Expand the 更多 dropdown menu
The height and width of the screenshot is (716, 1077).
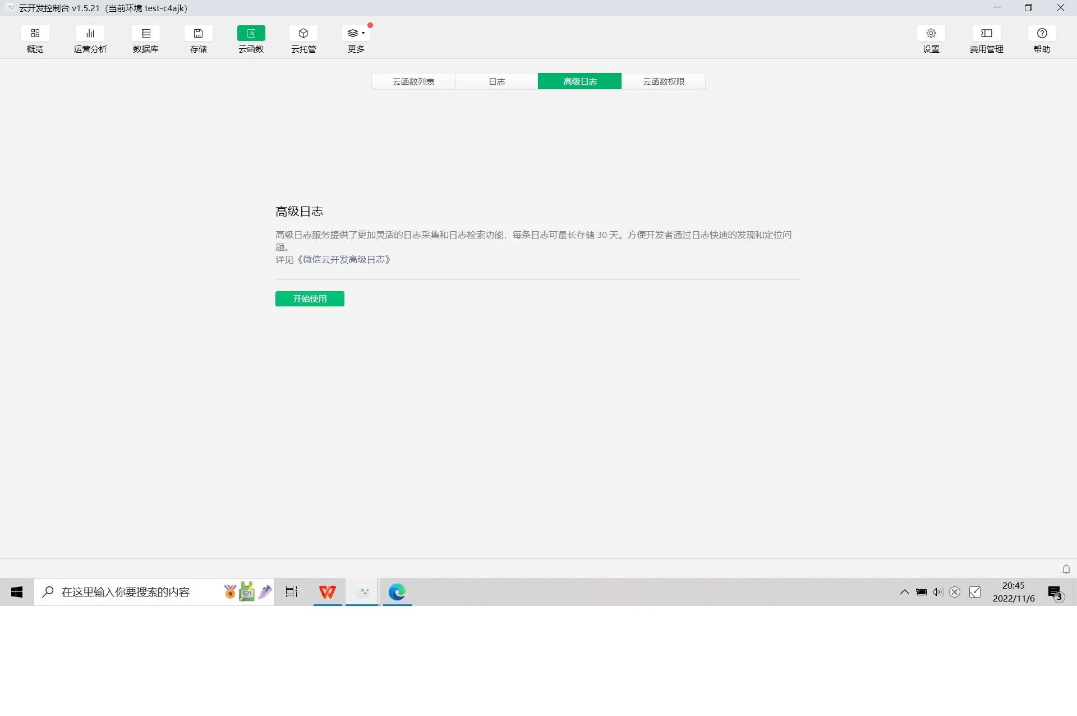click(x=356, y=33)
